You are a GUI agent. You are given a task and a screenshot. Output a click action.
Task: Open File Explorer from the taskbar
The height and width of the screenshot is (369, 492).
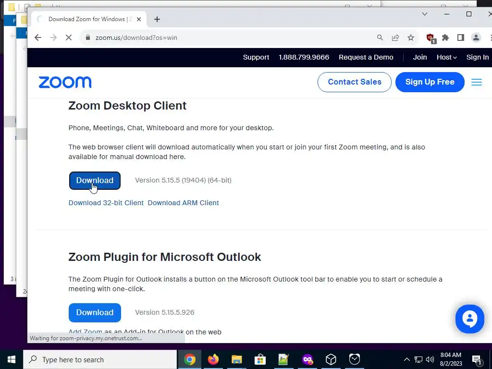236,359
